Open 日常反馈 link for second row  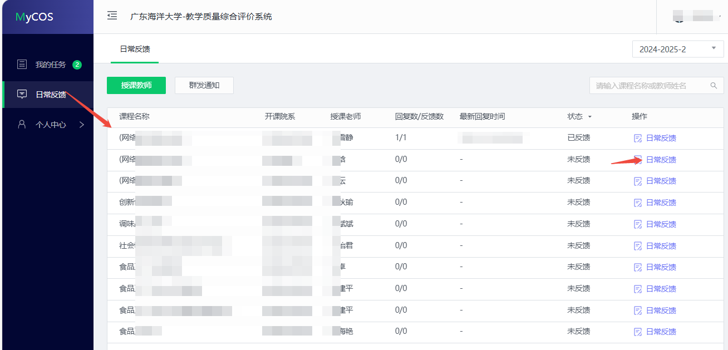tap(661, 160)
